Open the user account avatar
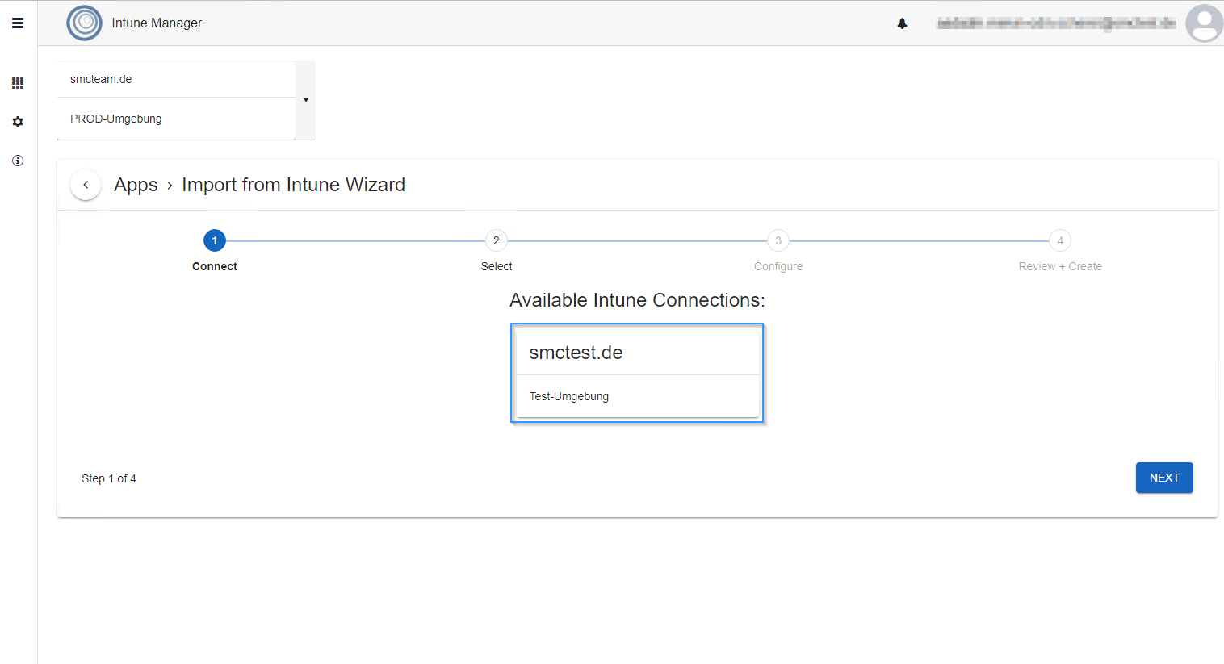 tap(1204, 23)
